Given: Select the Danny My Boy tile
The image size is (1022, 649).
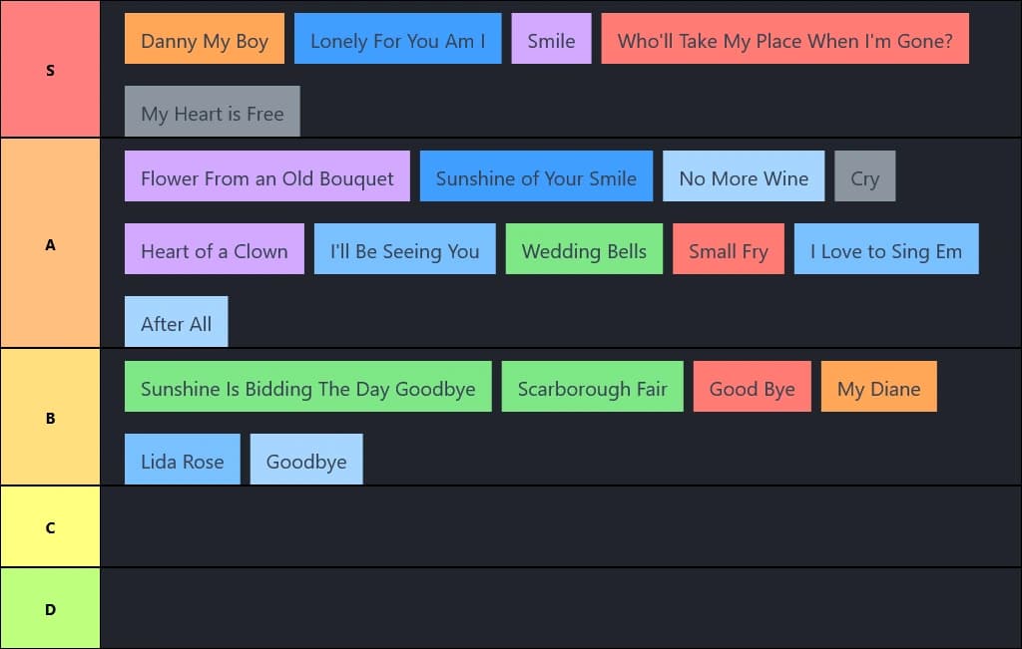Looking at the screenshot, I should point(204,39).
